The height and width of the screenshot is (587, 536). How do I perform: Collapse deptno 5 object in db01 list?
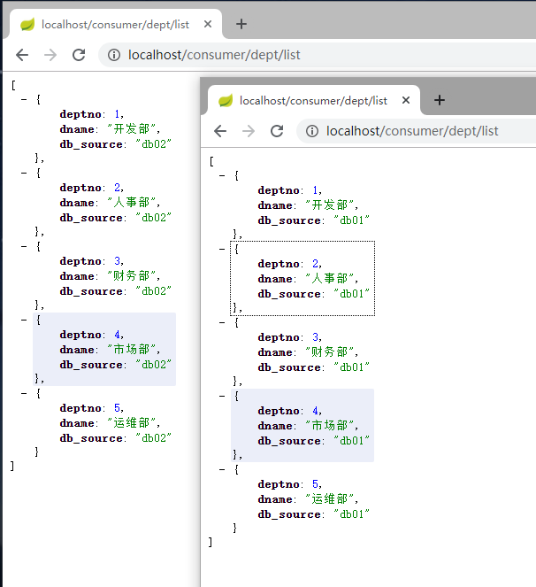[222, 469]
